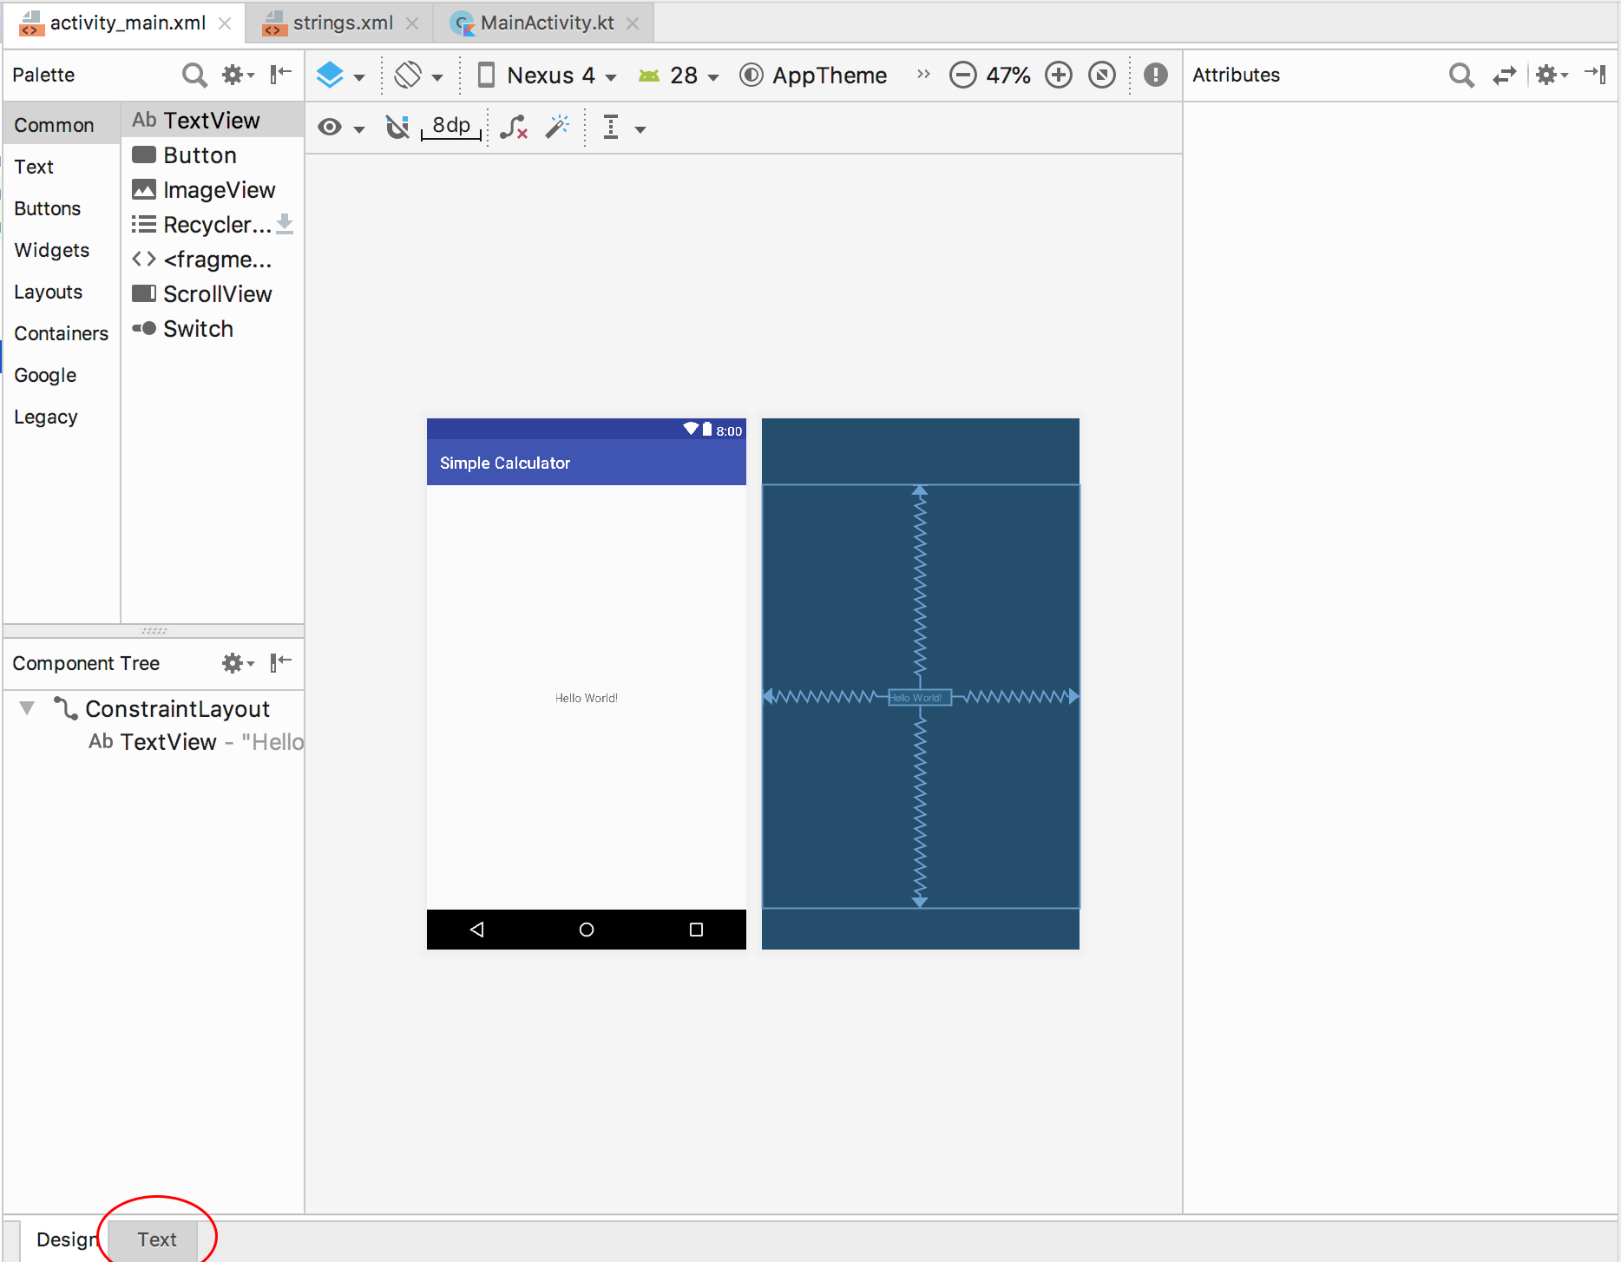Open the API level 28 dropdown
The height and width of the screenshot is (1262, 1621).
[681, 75]
